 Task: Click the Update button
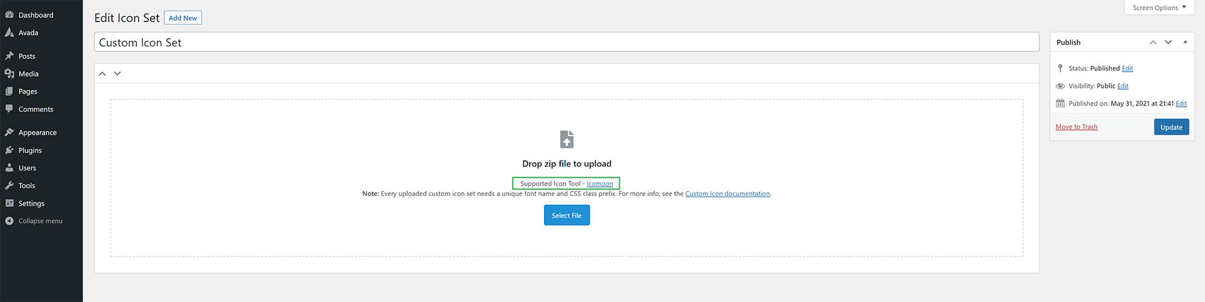click(x=1171, y=127)
